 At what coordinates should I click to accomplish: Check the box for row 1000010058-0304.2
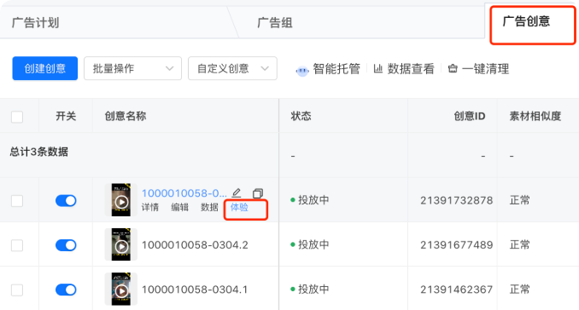click(17, 245)
